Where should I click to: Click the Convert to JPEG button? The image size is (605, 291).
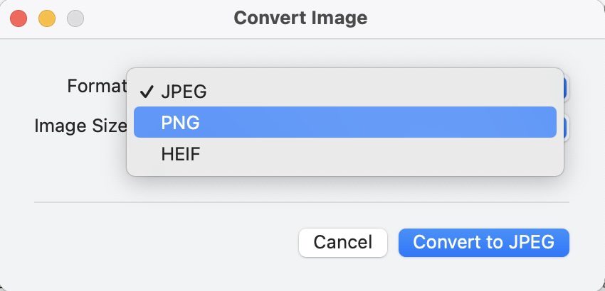(x=483, y=242)
